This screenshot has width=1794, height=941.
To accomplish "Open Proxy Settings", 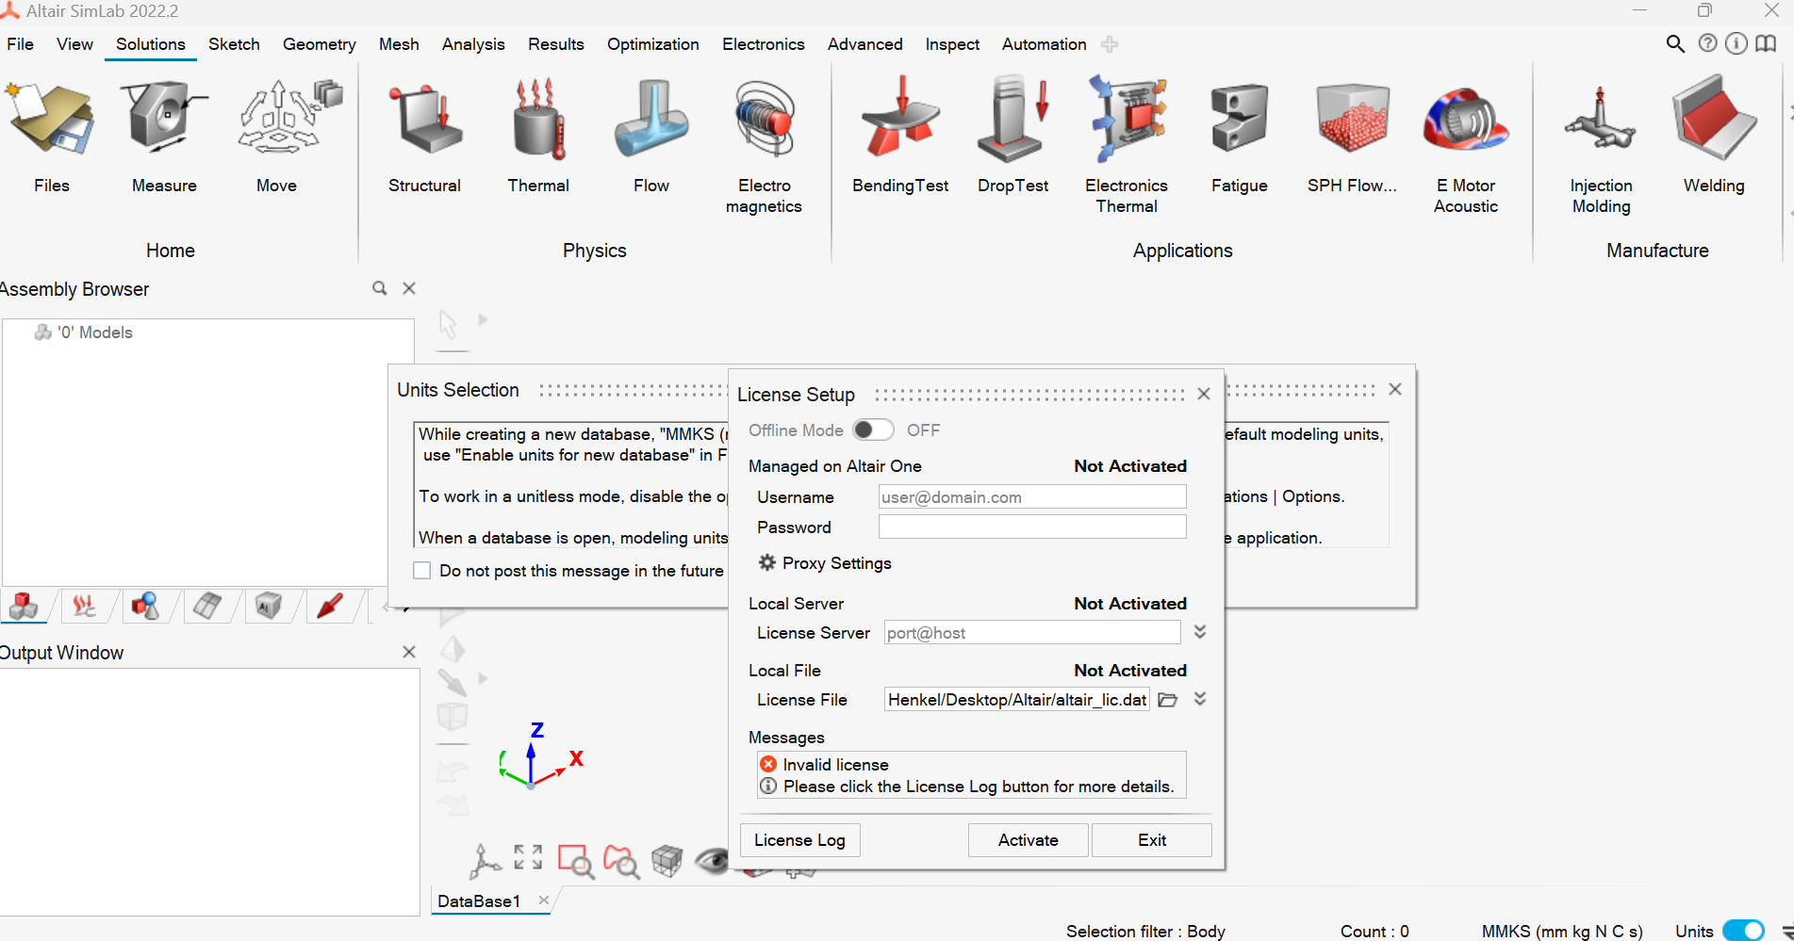I will (x=826, y=563).
